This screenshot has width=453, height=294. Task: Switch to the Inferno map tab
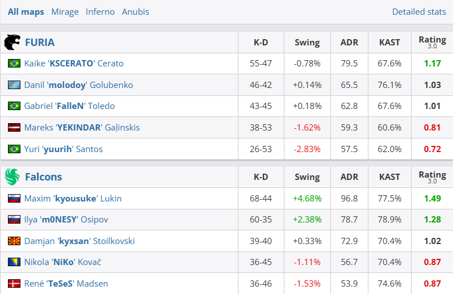(x=100, y=11)
